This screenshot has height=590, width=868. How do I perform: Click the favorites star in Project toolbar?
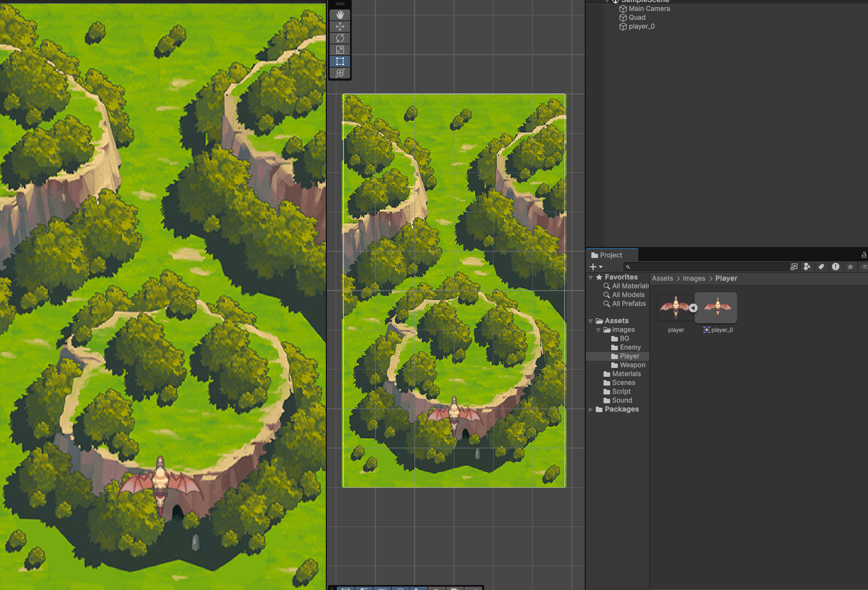tap(850, 267)
